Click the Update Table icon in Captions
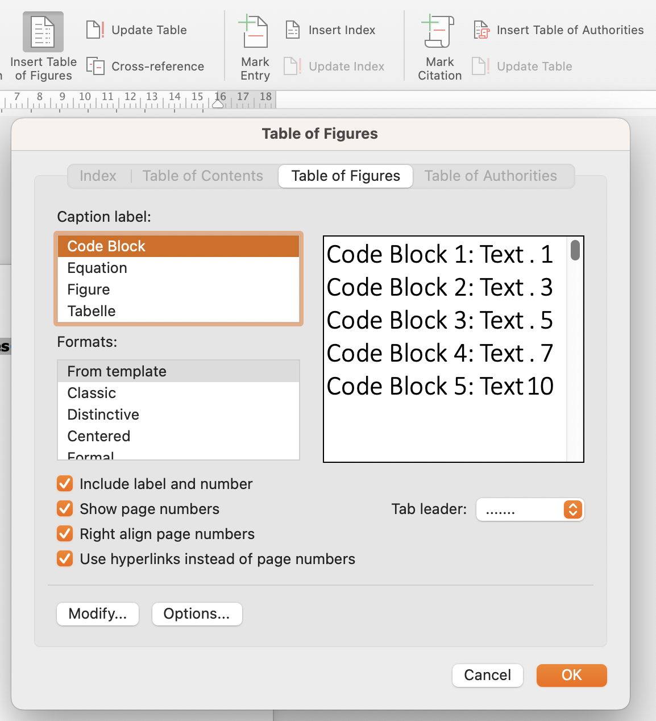 coord(95,30)
